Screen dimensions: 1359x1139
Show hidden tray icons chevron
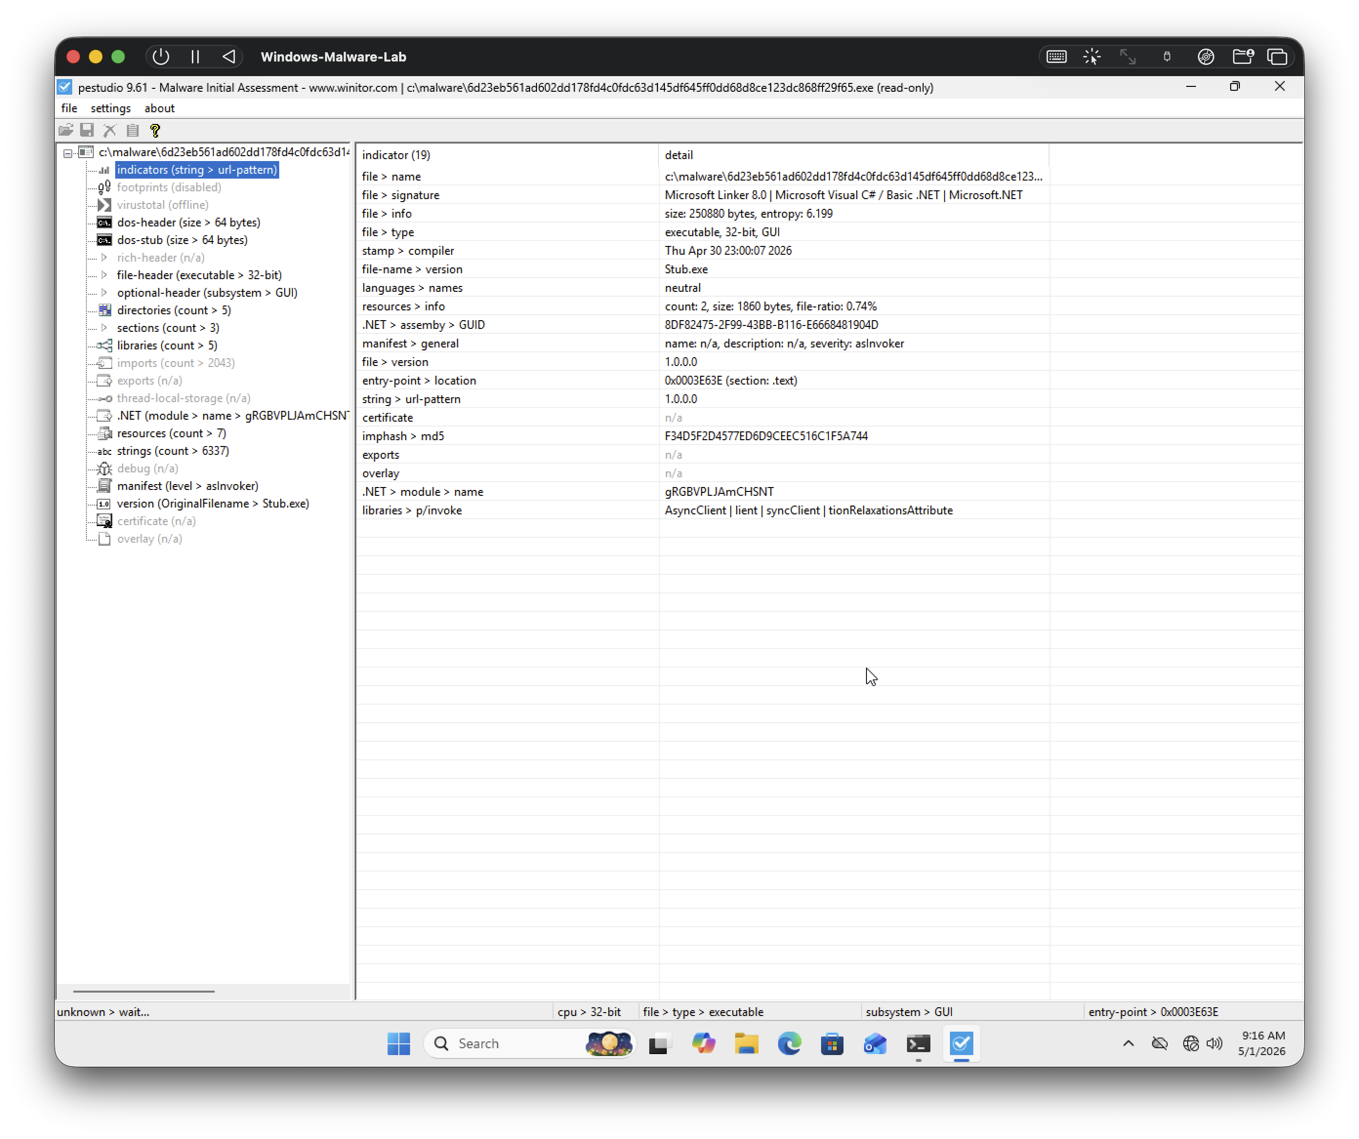[1129, 1043]
